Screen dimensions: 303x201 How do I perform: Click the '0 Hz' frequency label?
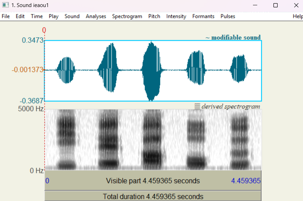(37, 171)
